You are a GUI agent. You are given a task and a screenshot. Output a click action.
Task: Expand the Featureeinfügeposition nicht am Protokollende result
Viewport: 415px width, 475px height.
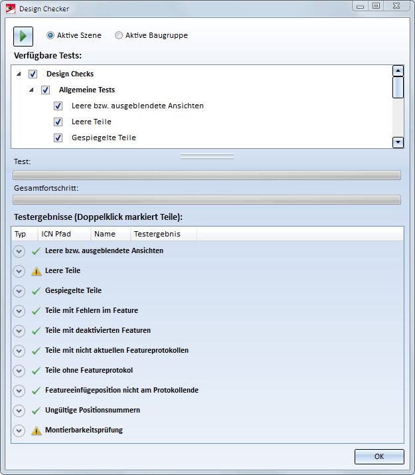pos(19,391)
